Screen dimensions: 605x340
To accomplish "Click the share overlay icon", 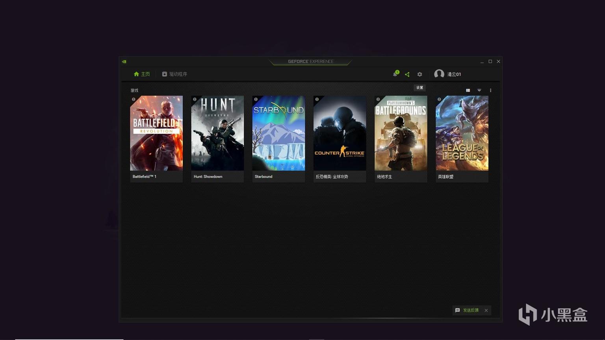I will 407,74.
